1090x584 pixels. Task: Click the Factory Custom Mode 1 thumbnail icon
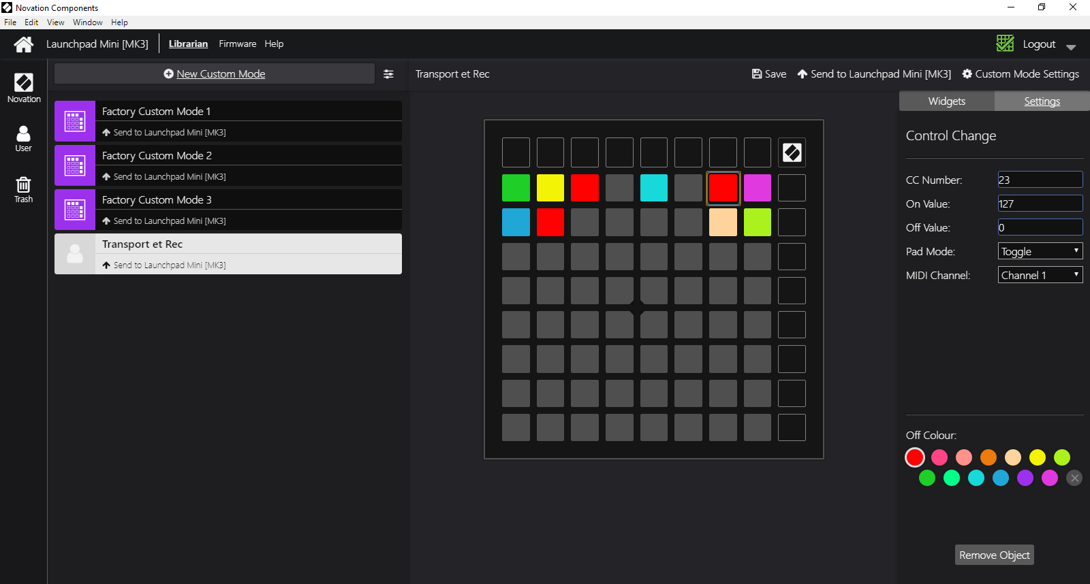[x=75, y=121]
